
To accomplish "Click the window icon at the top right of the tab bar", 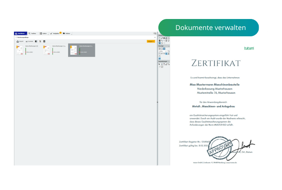I will 155,33.
